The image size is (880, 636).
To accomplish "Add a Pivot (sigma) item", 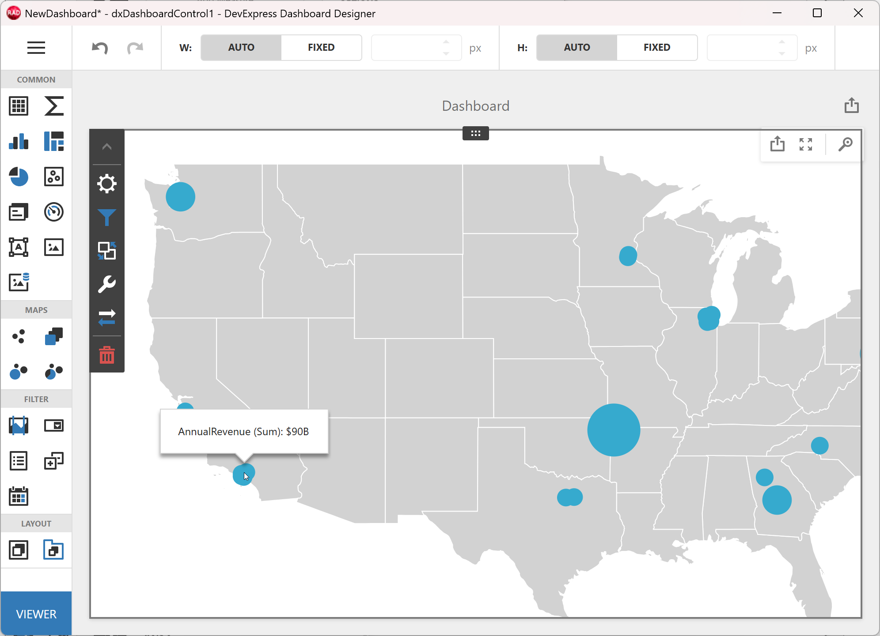I will coord(54,106).
